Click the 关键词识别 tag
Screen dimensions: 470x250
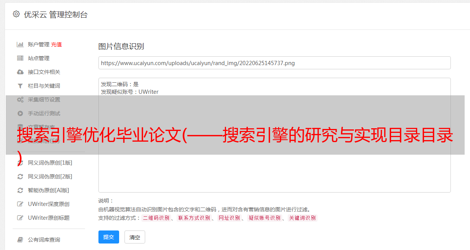pyautogui.click(x=302, y=218)
